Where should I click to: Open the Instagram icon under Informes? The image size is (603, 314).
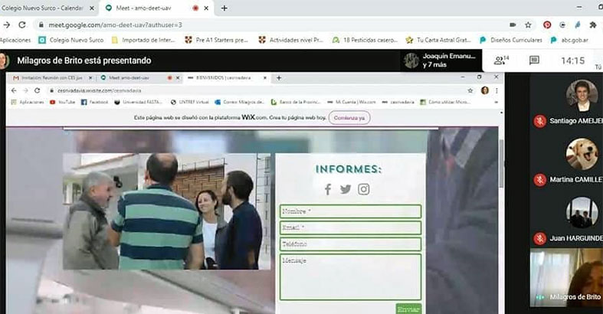(363, 189)
